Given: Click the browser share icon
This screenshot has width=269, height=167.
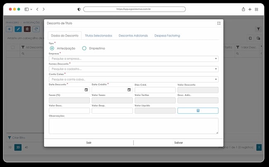Looking at the screenshot, I should click(x=243, y=9).
